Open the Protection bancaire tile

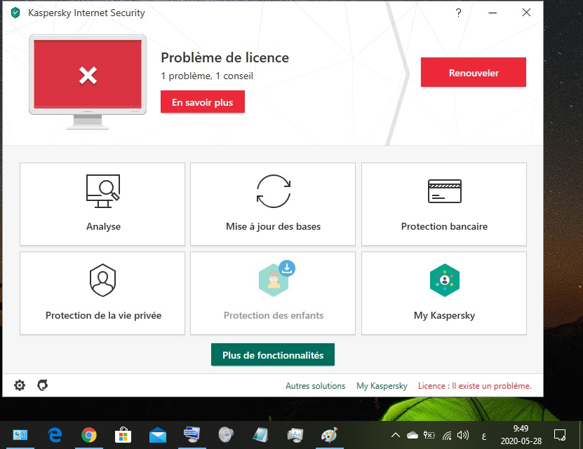click(x=444, y=204)
